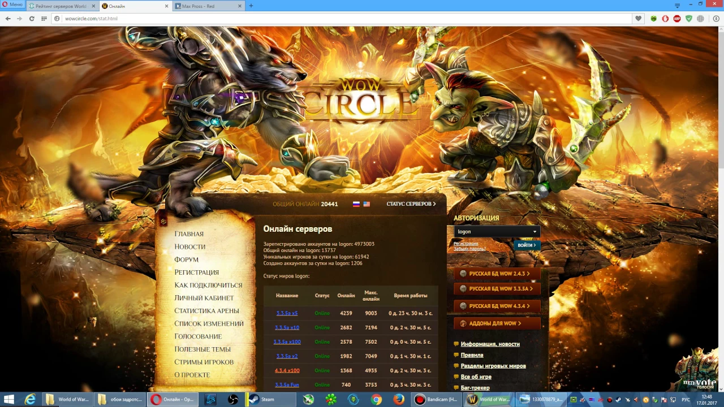Image resolution: width=724 pixels, height=407 pixels.
Task: Open the Speed Dial grid
Action: tap(44, 19)
